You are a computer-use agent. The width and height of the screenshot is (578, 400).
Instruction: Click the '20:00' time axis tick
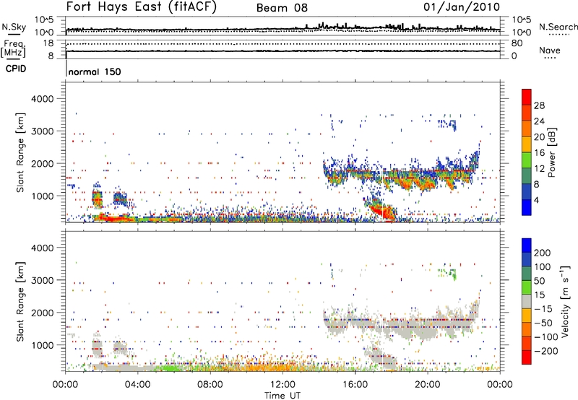[x=428, y=385]
